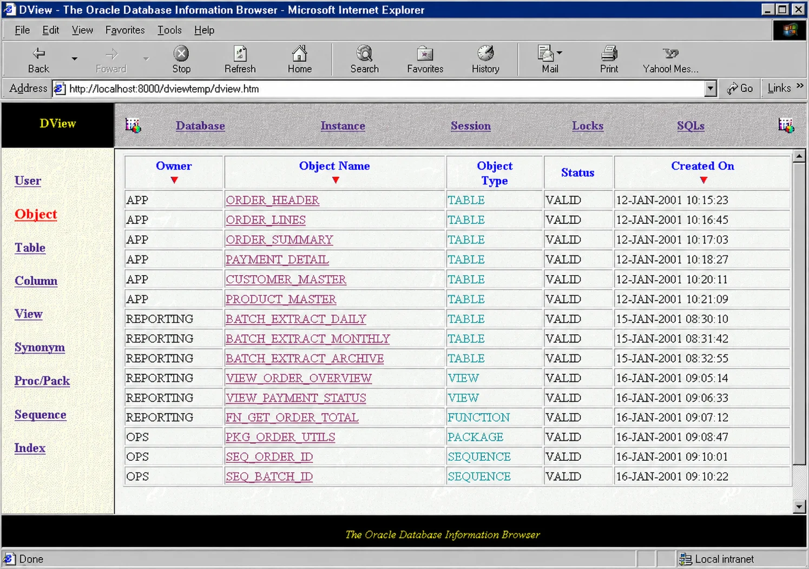Open the Database link in top navigation
The image size is (809, 569).
200,126
